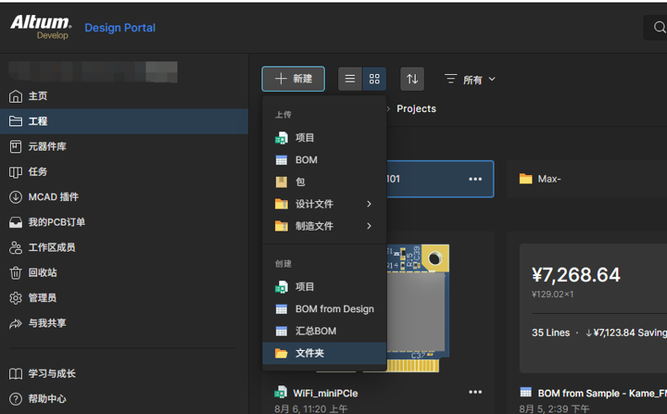Open the WiFi_miniPCIe project name
This screenshot has width=667, height=414.
coord(326,393)
